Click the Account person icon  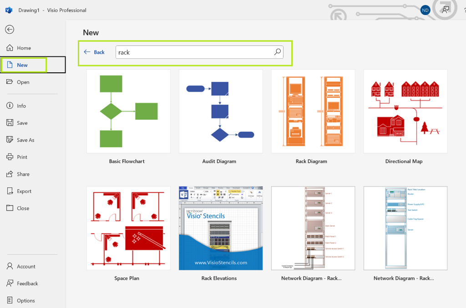10,266
